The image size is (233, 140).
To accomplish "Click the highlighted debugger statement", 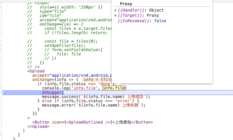I will pos(53,93).
